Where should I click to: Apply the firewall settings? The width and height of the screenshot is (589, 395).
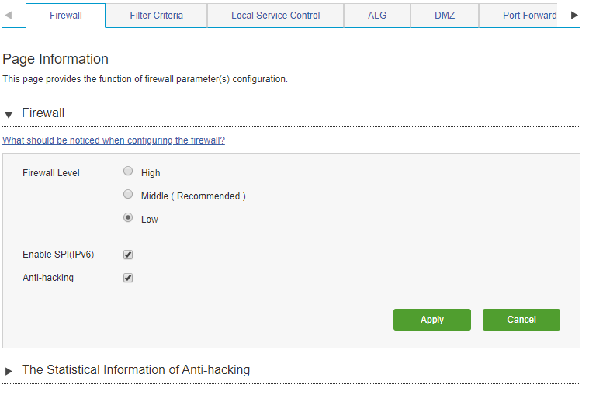tap(432, 320)
